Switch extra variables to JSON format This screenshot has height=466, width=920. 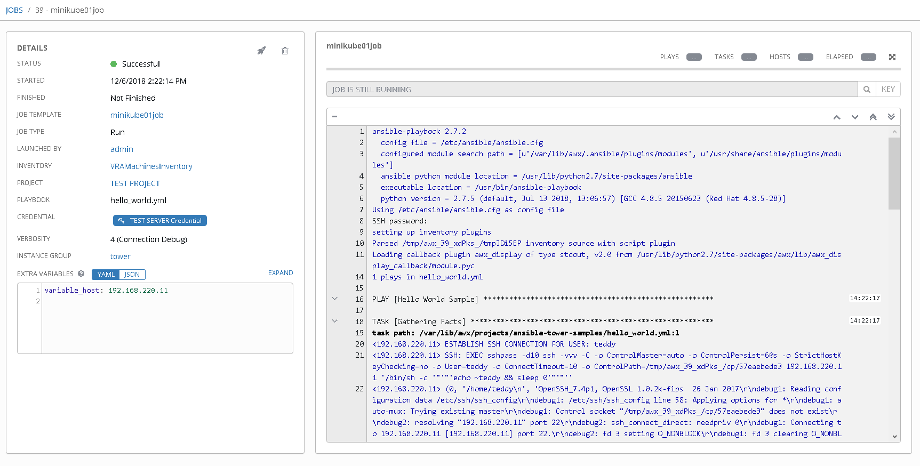click(x=132, y=275)
